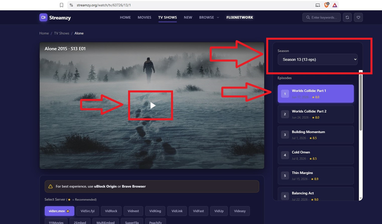This screenshot has height=224, width=382.
Task: Click the 'Episodes' heading
Action: [x=285, y=78]
